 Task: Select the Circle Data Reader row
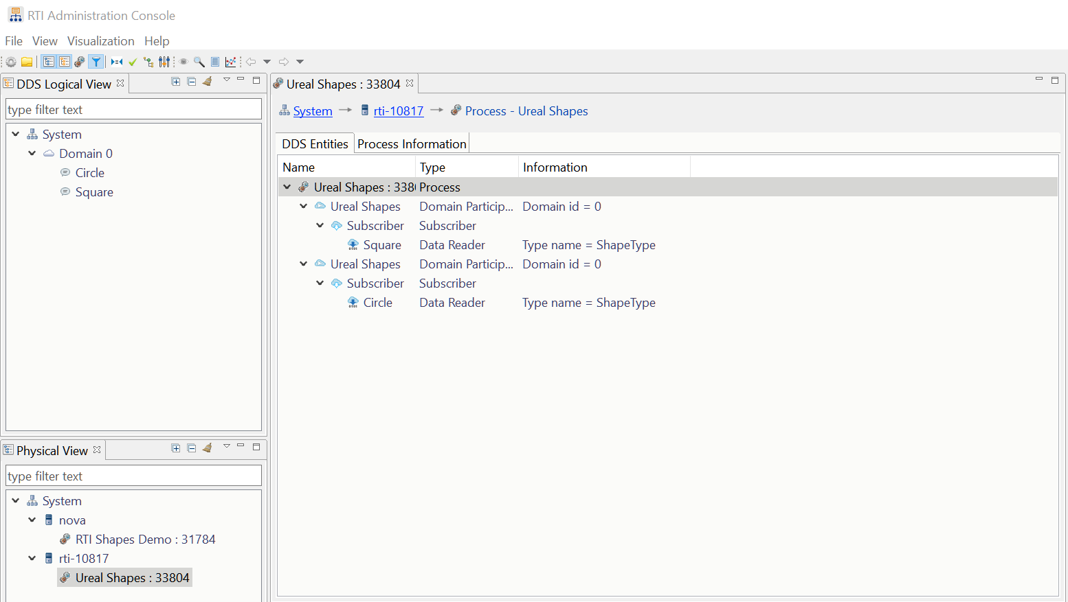[x=667, y=303]
